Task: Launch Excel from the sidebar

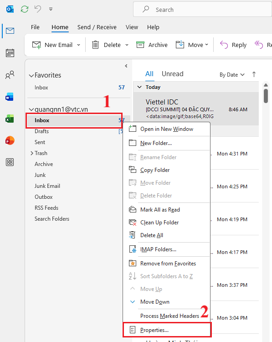Action: [x=10, y=119]
